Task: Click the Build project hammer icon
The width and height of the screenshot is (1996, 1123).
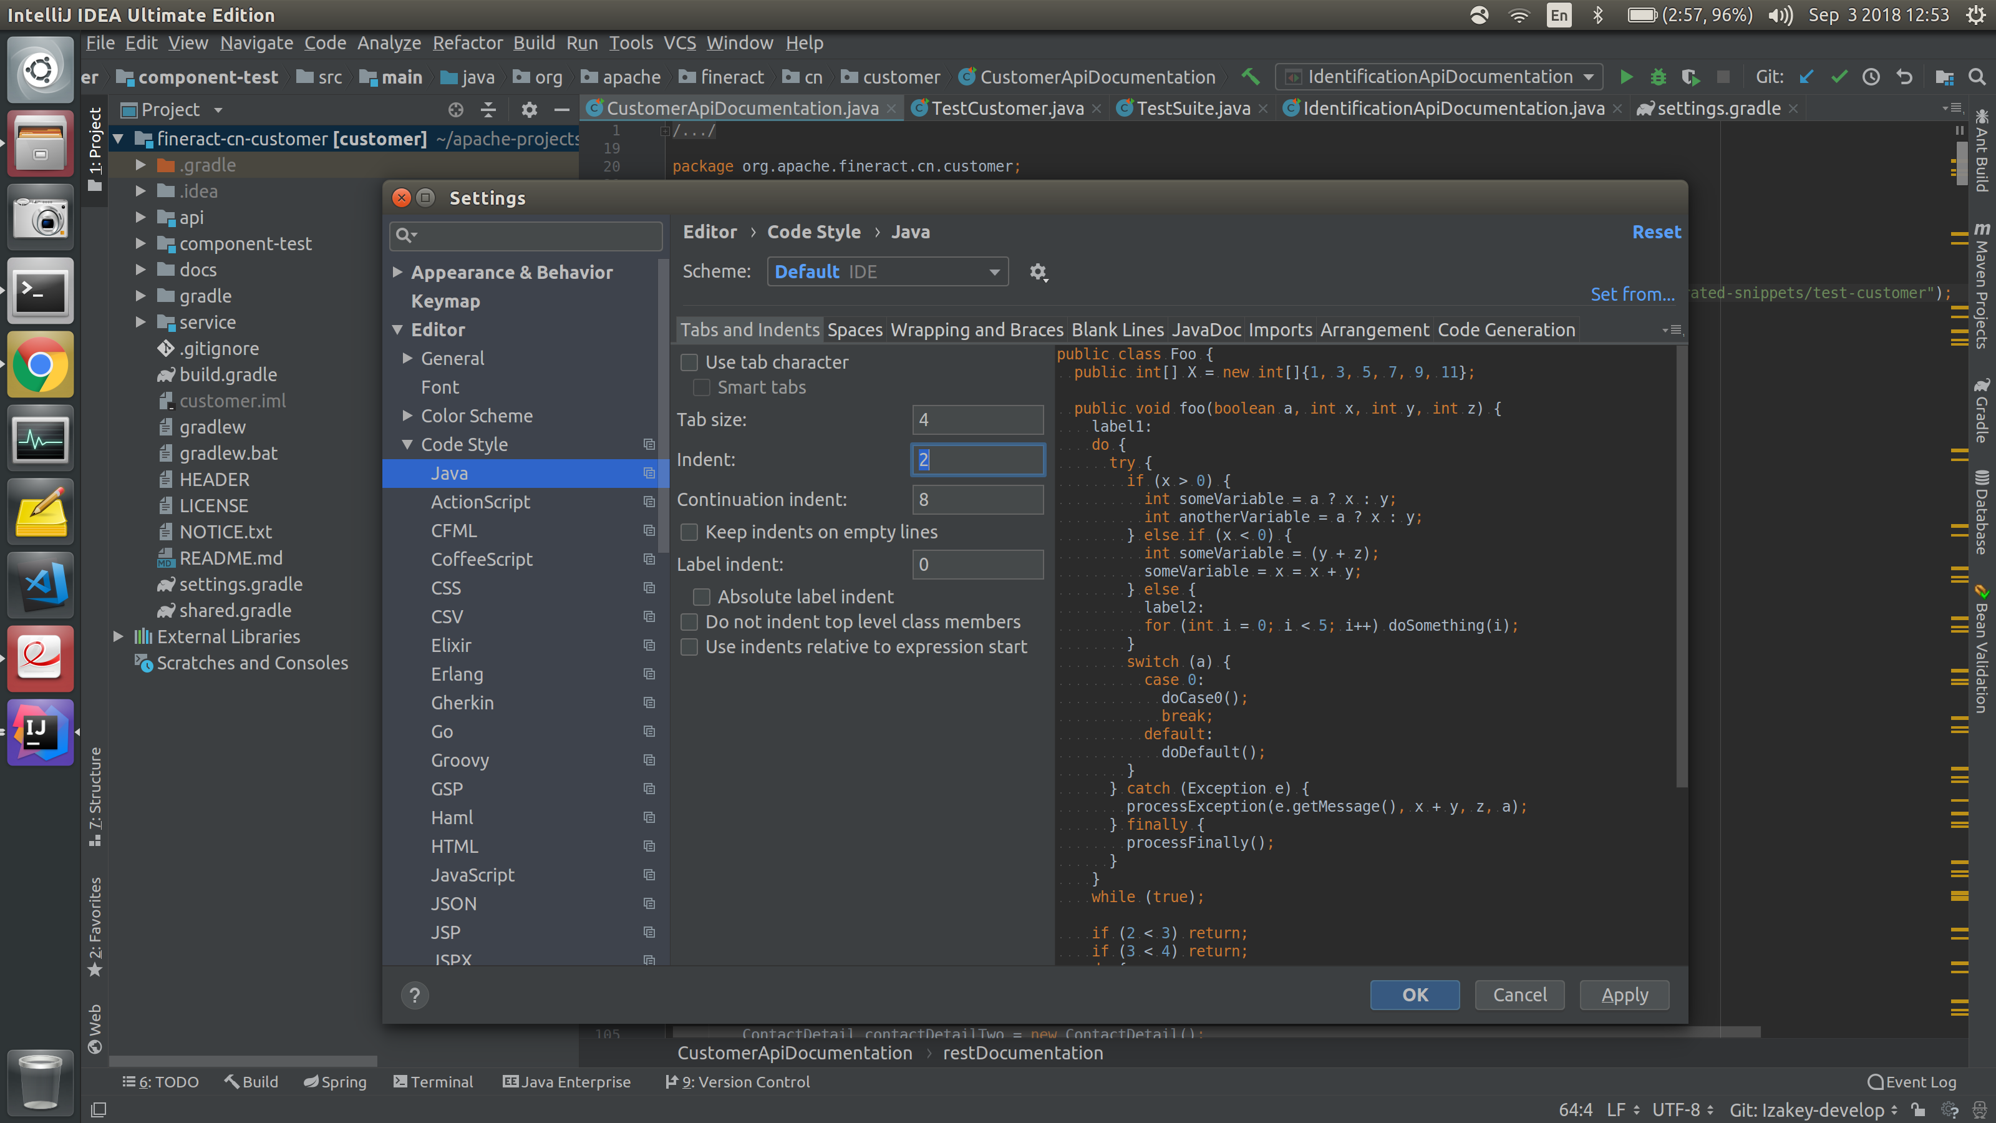Action: pos(1251,77)
